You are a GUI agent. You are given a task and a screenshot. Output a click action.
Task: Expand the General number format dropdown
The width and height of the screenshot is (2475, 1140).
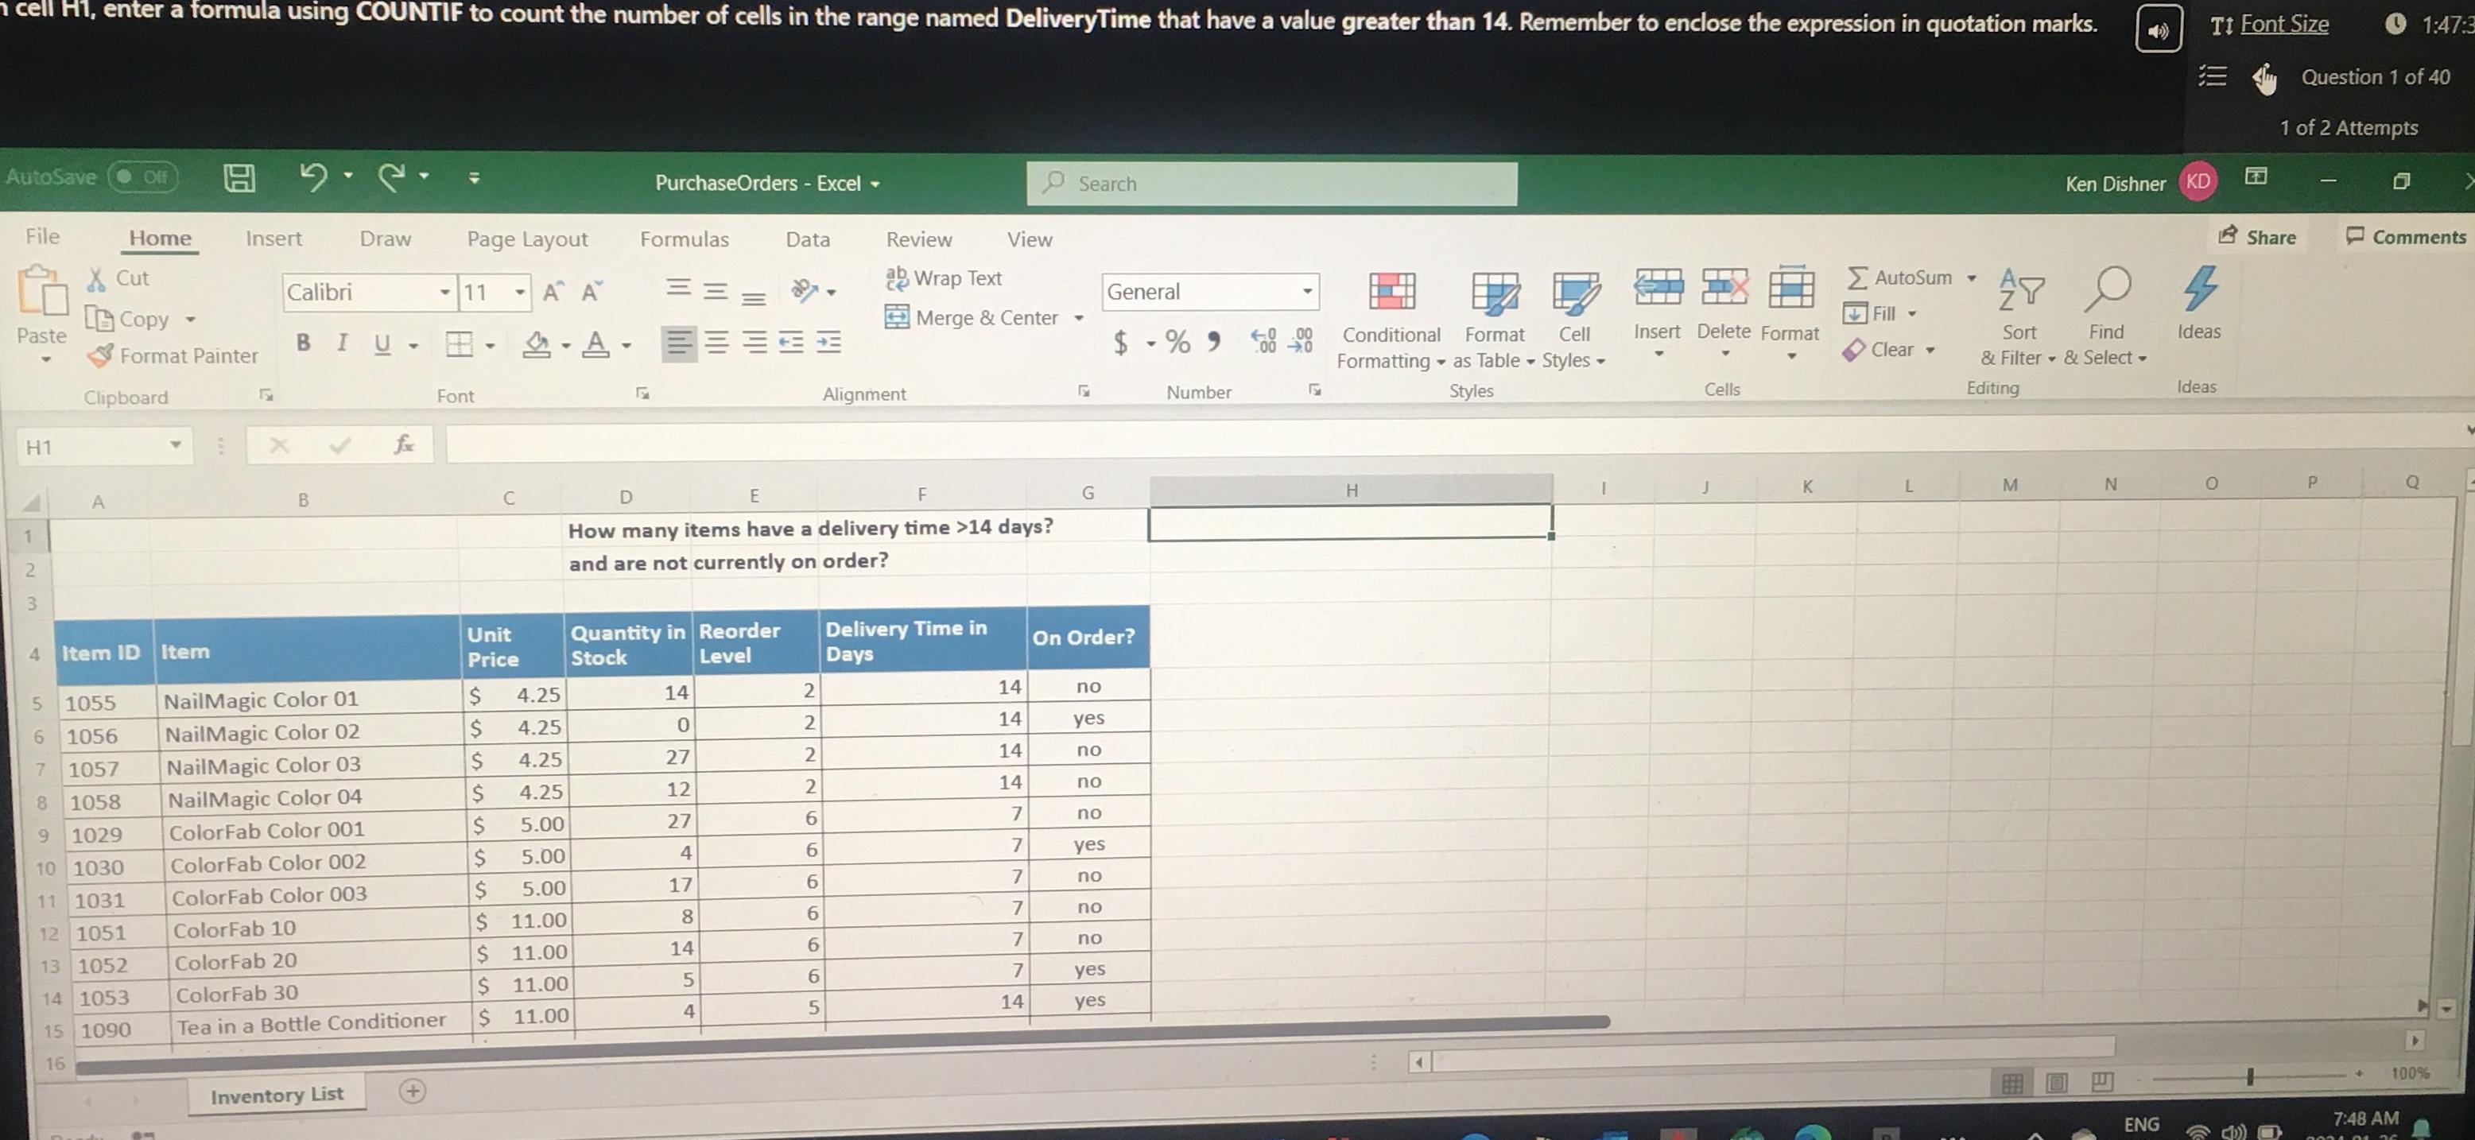coord(1307,291)
